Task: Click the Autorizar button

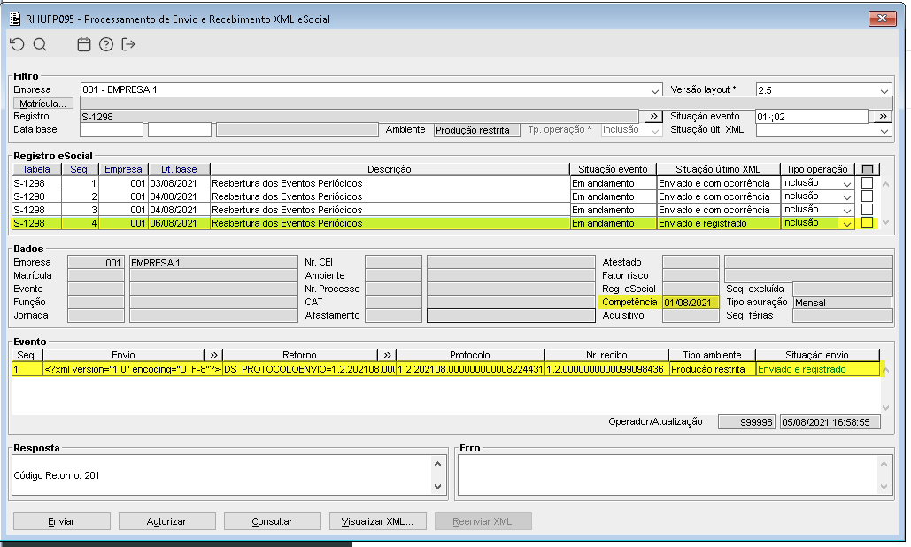Action: coord(166,521)
